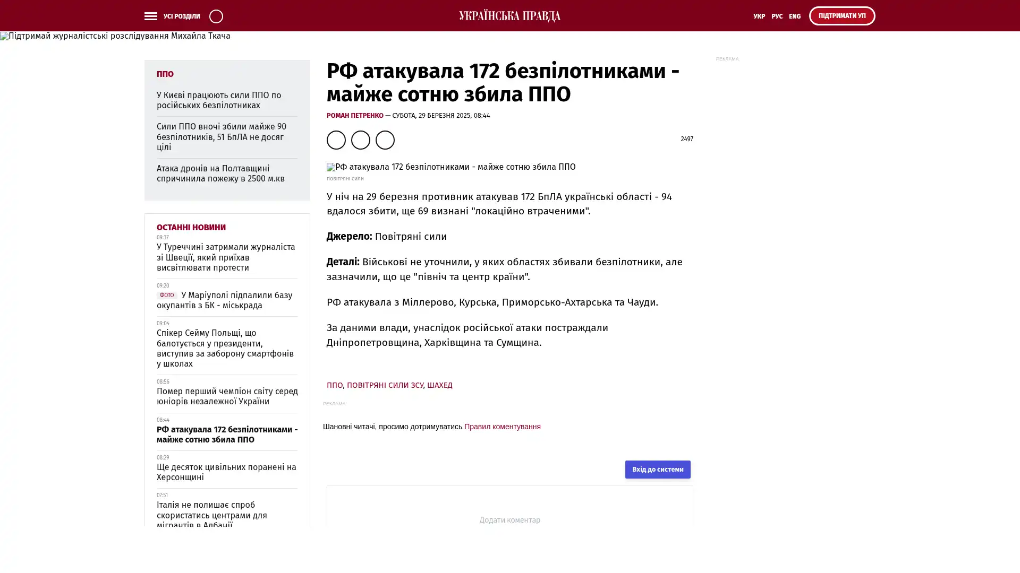The width and height of the screenshot is (1020, 573).
Task: Open author Роман Петренко link
Action: (354, 116)
